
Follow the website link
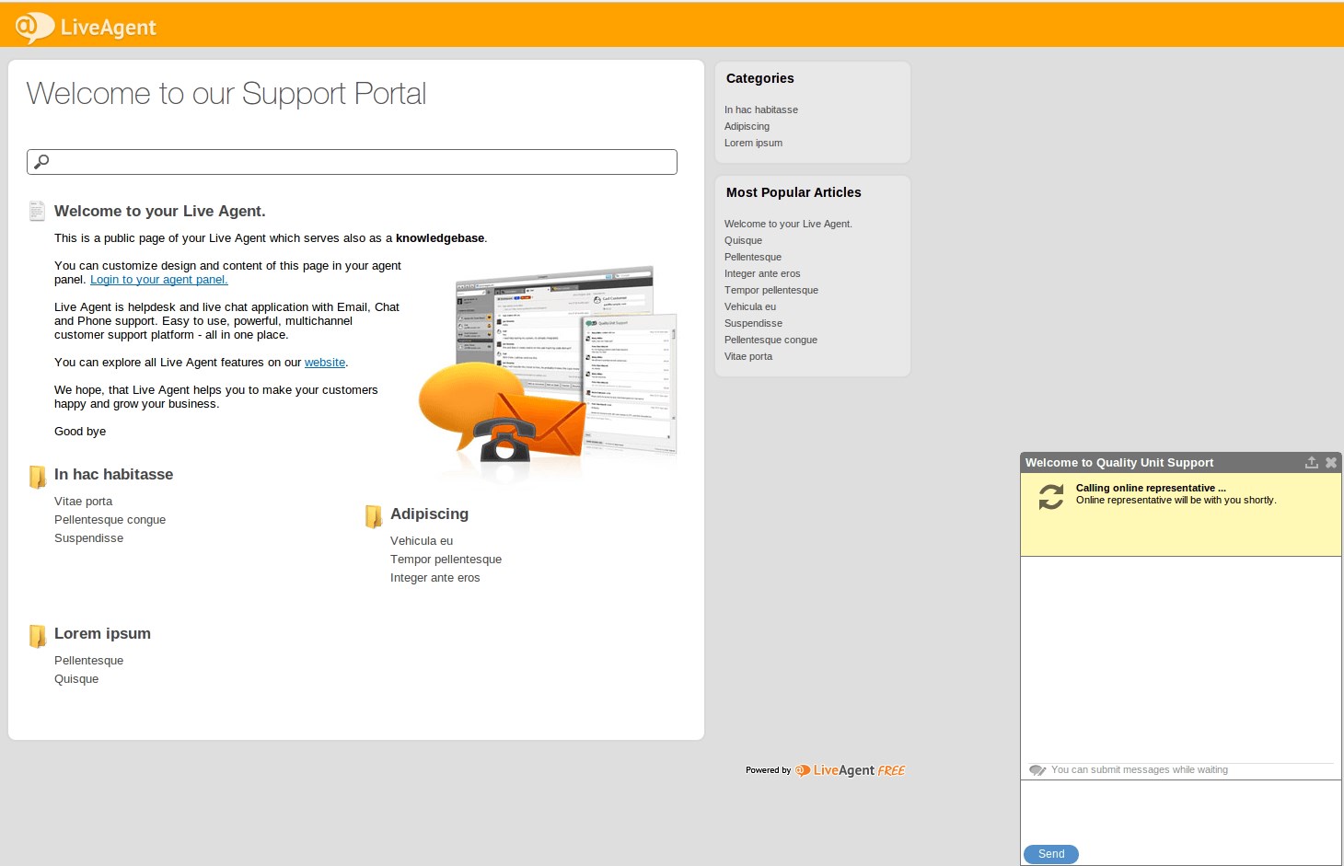[325, 363]
